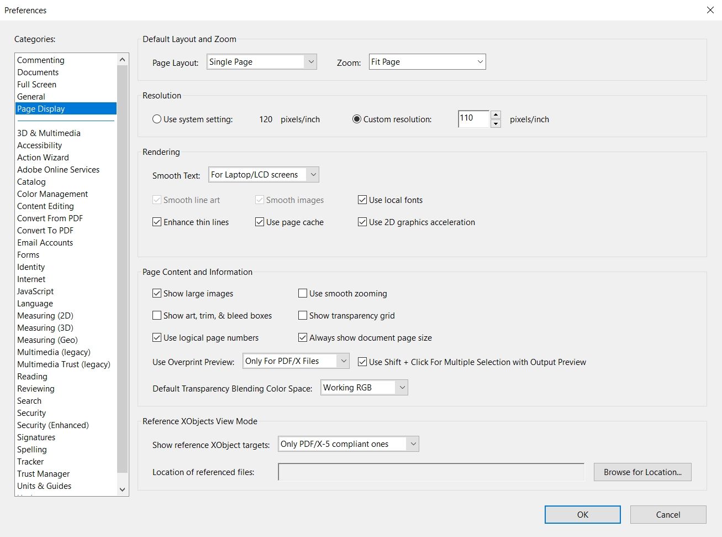
Task: Toggle Use smooth zooming on
Action: [x=303, y=293]
